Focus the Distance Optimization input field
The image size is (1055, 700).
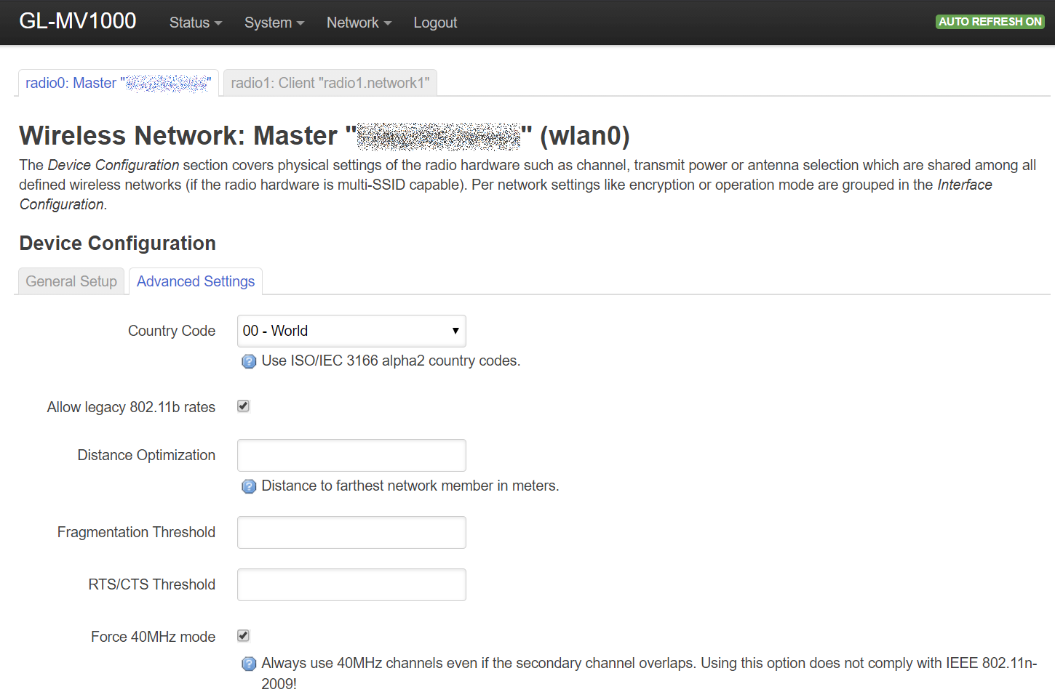[351, 456]
